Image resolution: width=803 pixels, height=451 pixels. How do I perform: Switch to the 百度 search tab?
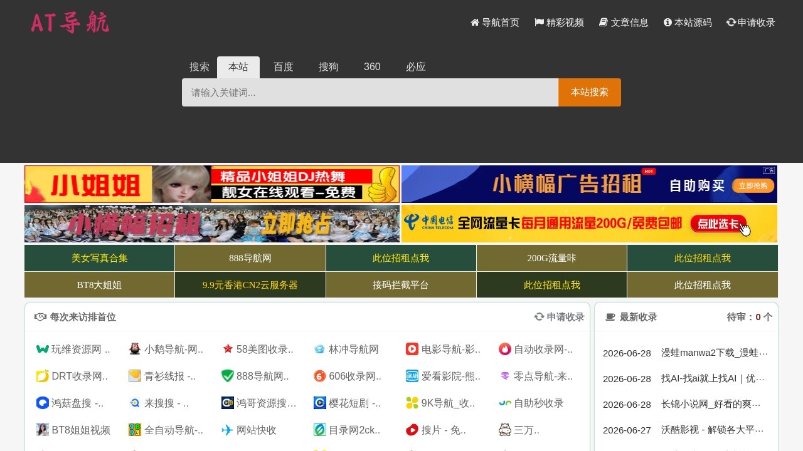[284, 67]
